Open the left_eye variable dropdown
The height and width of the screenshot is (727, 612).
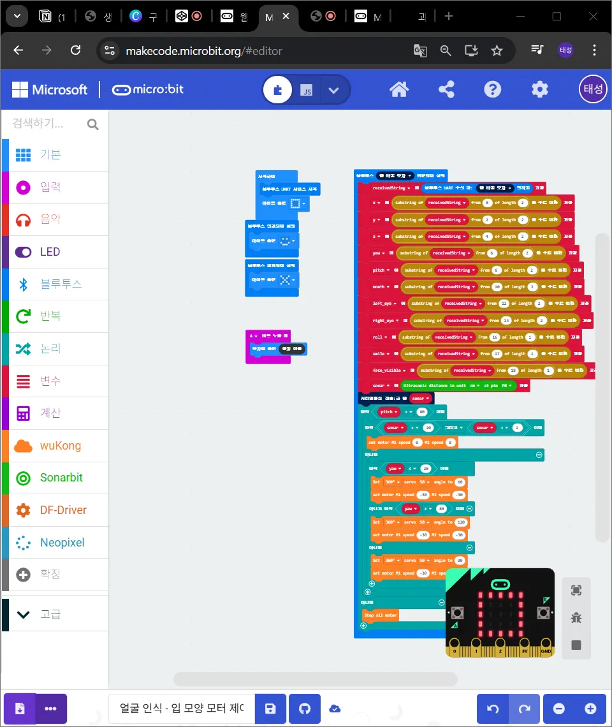click(384, 304)
